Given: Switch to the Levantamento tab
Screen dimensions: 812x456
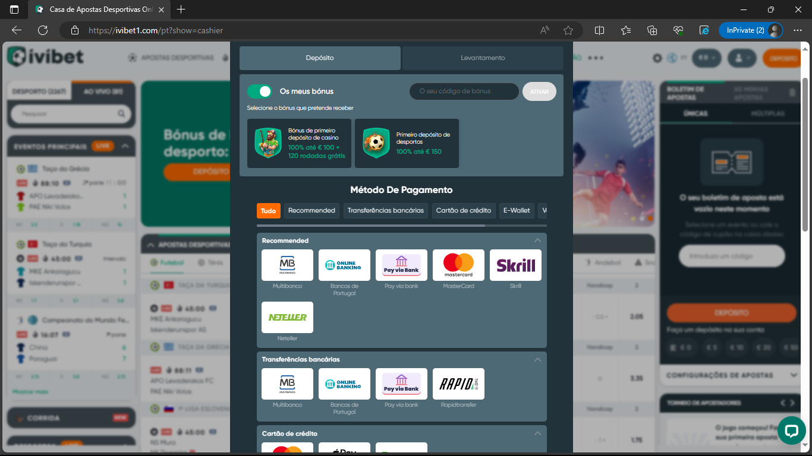Looking at the screenshot, I should [483, 58].
